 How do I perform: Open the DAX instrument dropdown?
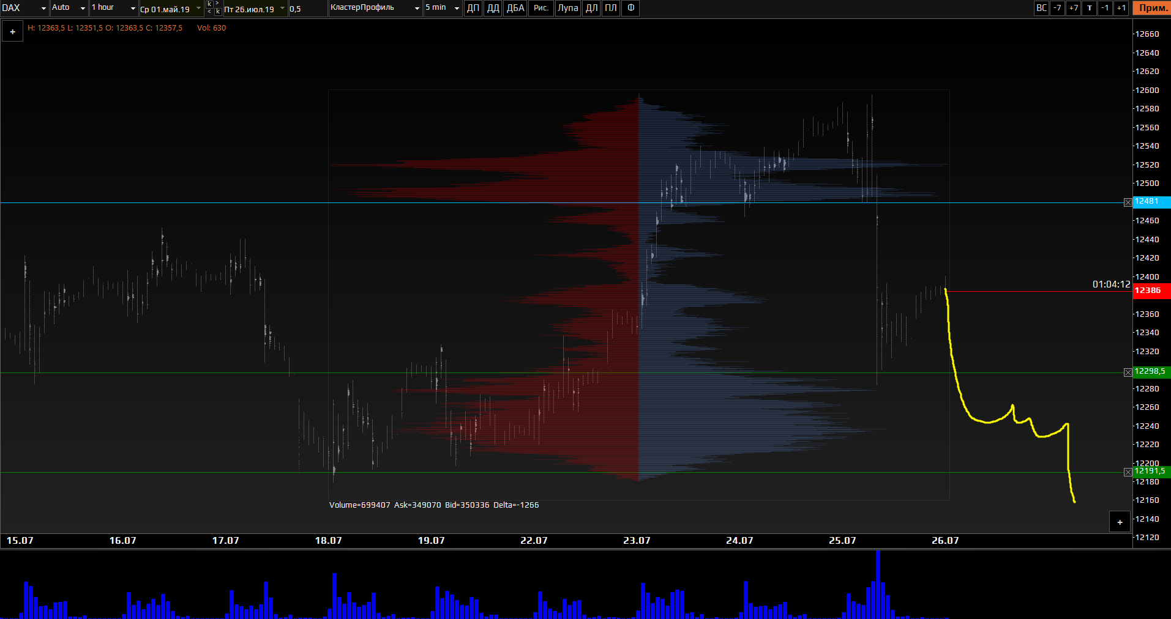tap(24, 8)
